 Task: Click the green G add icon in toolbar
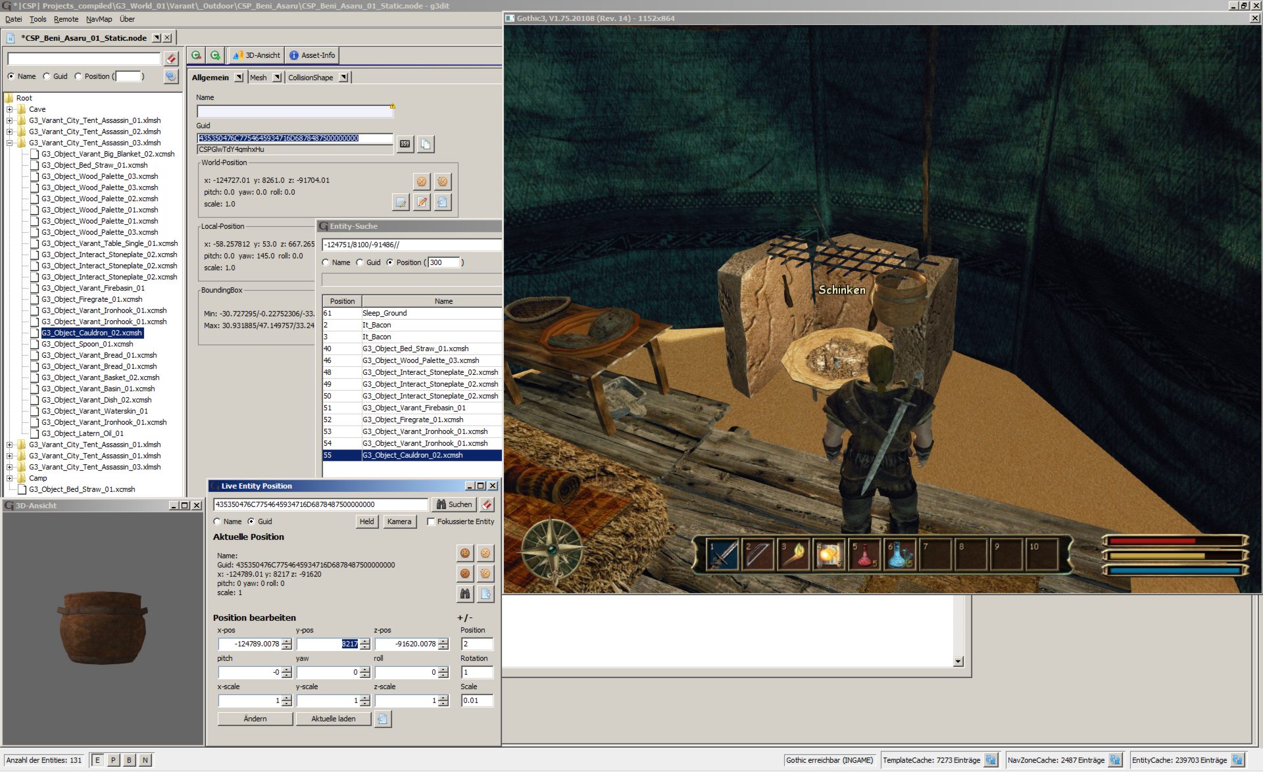pyautogui.click(x=215, y=55)
